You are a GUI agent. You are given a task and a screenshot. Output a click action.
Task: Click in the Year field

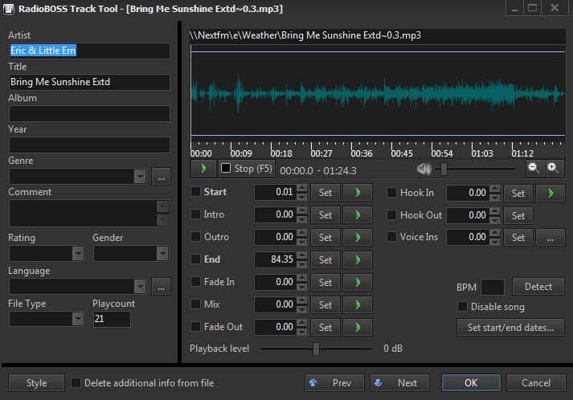[x=89, y=145]
